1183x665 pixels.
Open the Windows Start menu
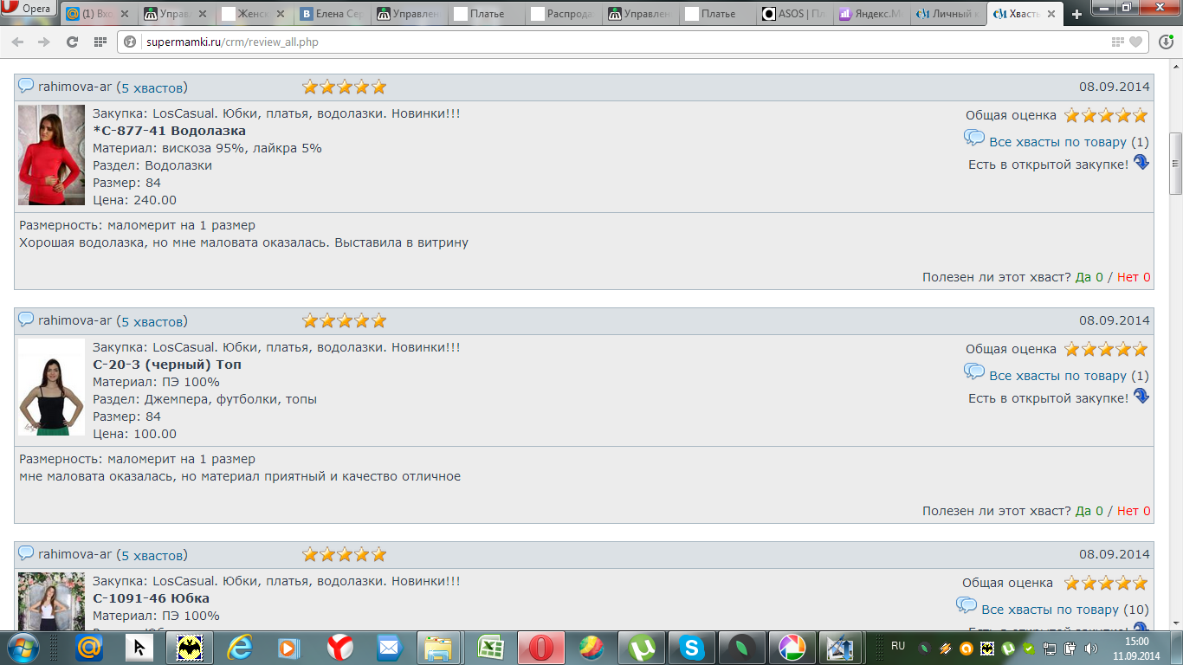(22, 647)
